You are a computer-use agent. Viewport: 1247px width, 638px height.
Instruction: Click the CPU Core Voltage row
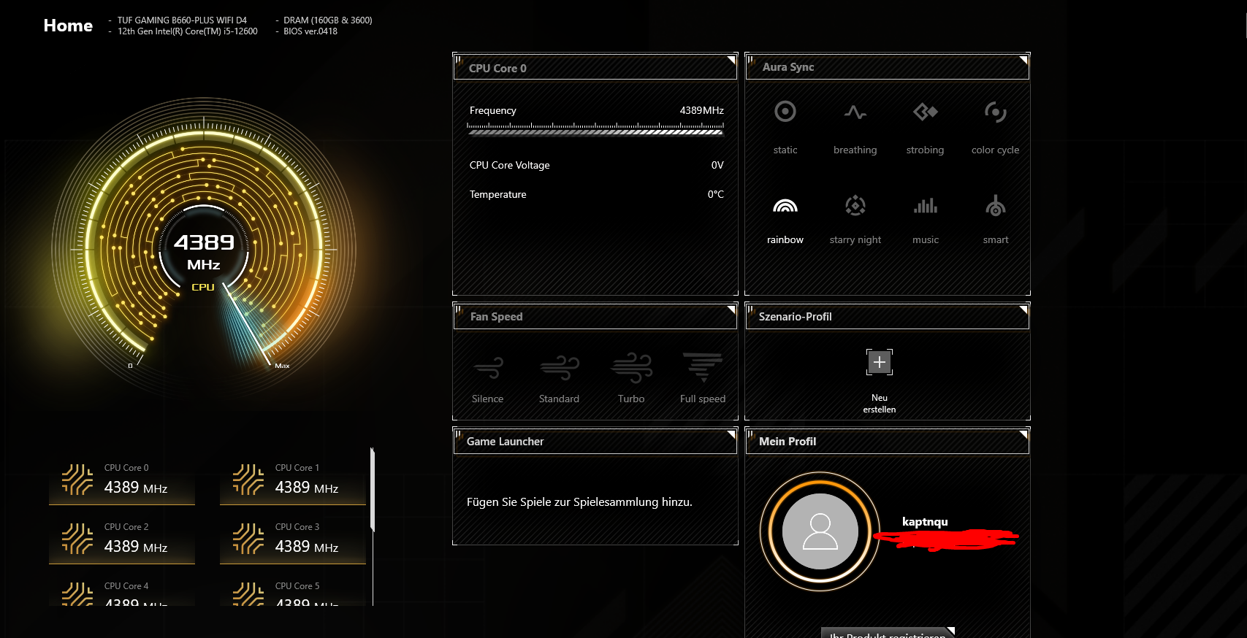click(596, 166)
